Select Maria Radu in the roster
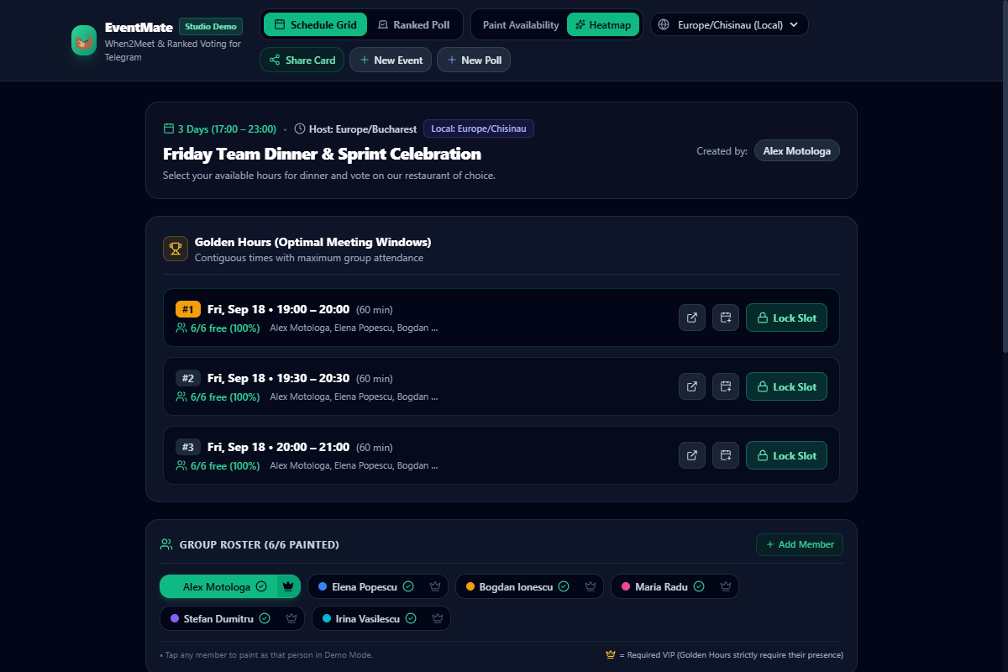Image resolution: width=1008 pixels, height=672 pixels. [661, 586]
